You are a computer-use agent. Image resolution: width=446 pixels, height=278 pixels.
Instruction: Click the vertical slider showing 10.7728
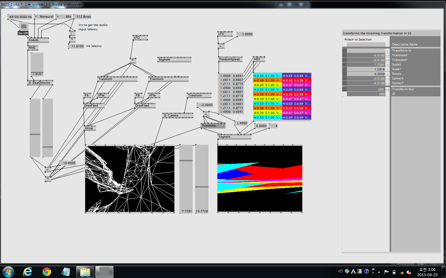[202, 179]
